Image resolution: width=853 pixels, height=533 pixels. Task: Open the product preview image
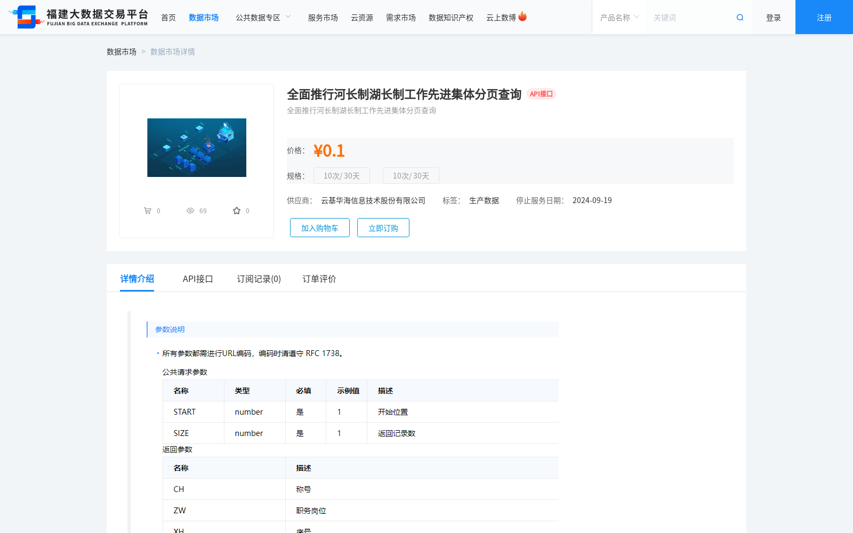point(197,148)
